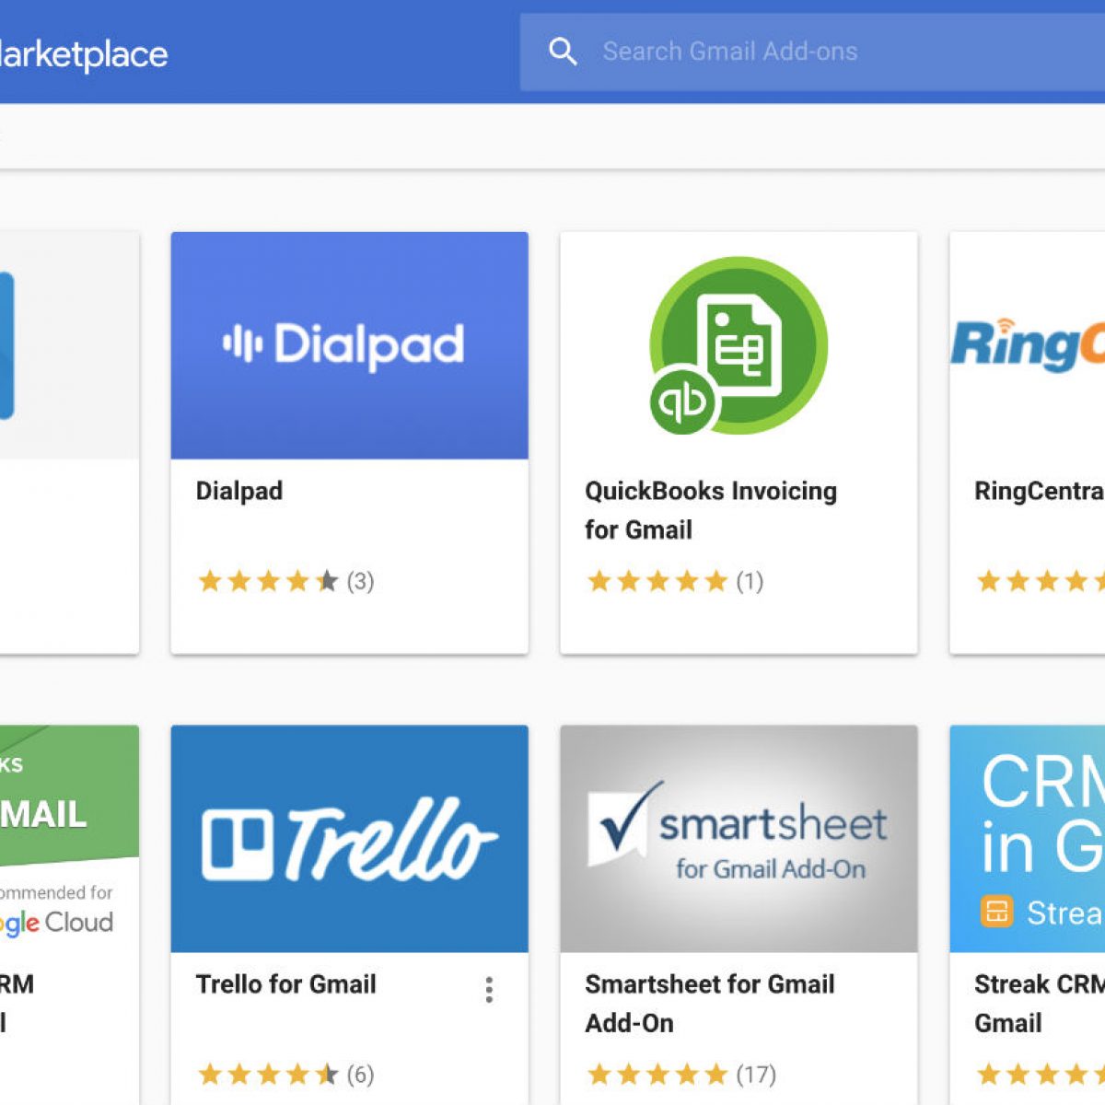
Task: Click the Trello logo banner
Action: (x=349, y=839)
